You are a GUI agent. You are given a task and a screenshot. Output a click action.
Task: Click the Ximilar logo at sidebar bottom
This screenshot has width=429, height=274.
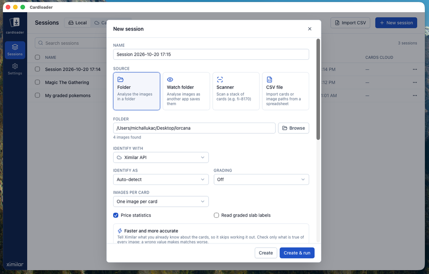15,264
